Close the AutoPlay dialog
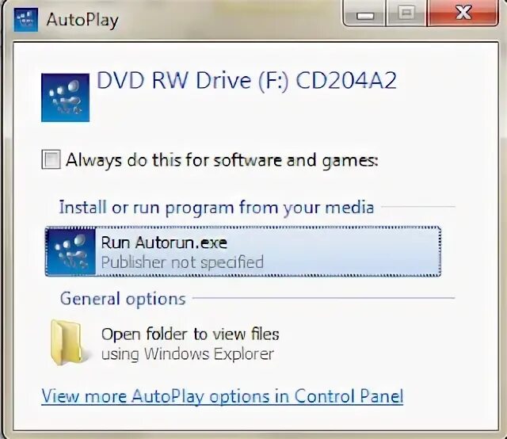 [x=463, y=13]
